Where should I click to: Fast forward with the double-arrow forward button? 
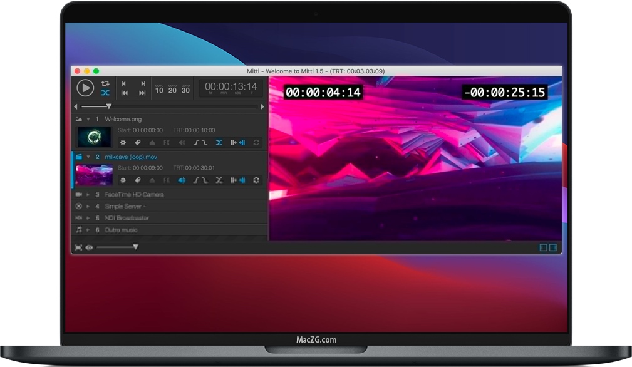(142, 93)
